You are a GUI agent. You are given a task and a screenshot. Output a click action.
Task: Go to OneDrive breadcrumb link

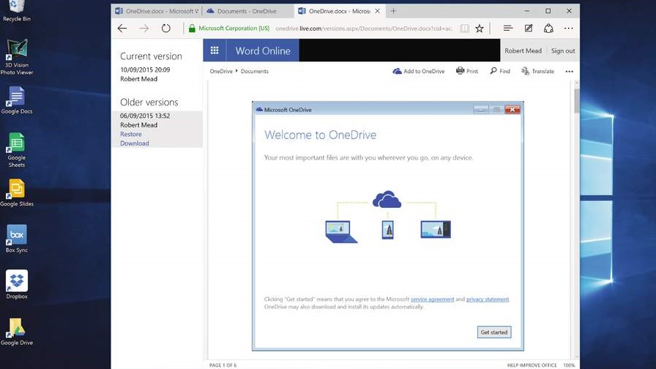click(221, 71)
